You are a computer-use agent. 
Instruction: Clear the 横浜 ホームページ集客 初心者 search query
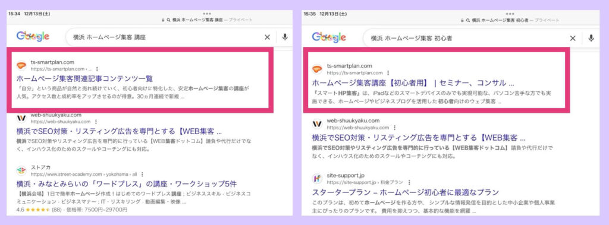point(573,39)
